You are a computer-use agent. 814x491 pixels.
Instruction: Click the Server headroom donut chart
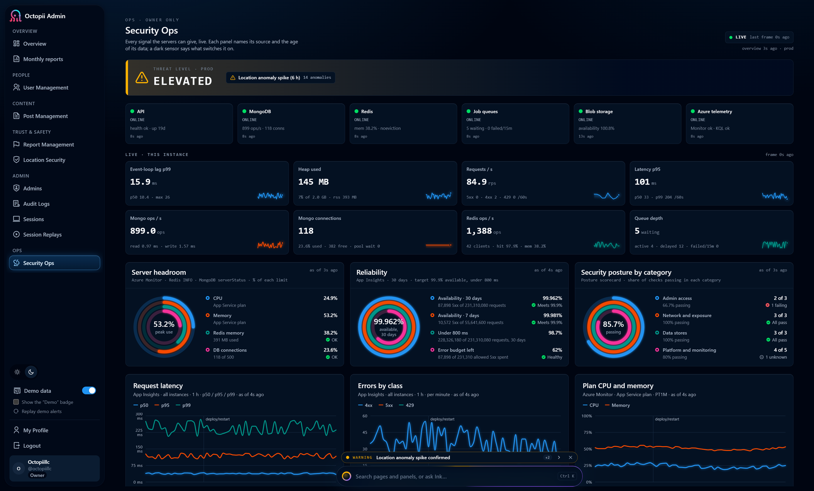pyautogui.click(x=164, y=327)
